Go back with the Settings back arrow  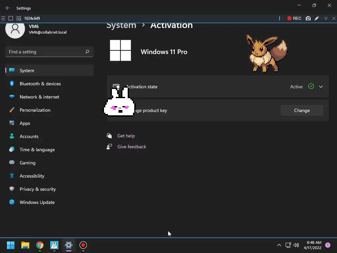pyautogui.click(x=8, y=8)
